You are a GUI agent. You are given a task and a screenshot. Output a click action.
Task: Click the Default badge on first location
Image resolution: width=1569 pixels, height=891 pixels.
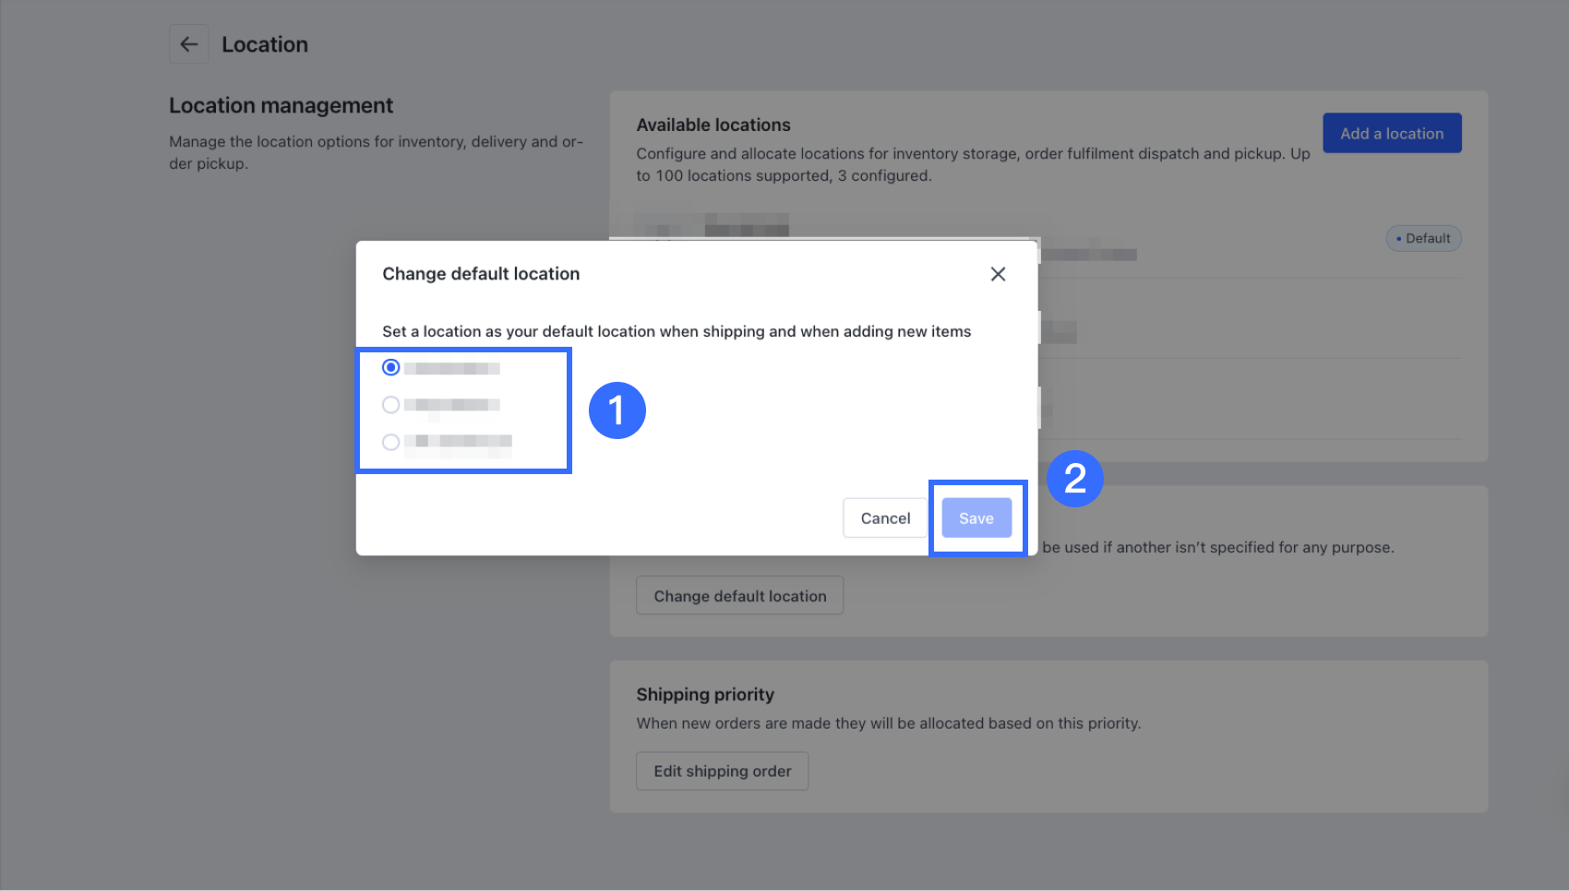(1423, 239)
